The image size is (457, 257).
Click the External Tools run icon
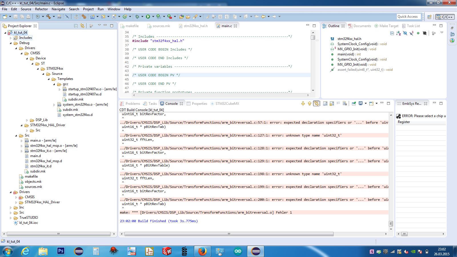[x=170, y=17]
